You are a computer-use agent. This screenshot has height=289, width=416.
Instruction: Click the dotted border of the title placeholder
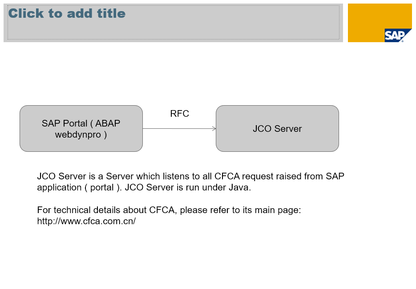click(174, 39)
